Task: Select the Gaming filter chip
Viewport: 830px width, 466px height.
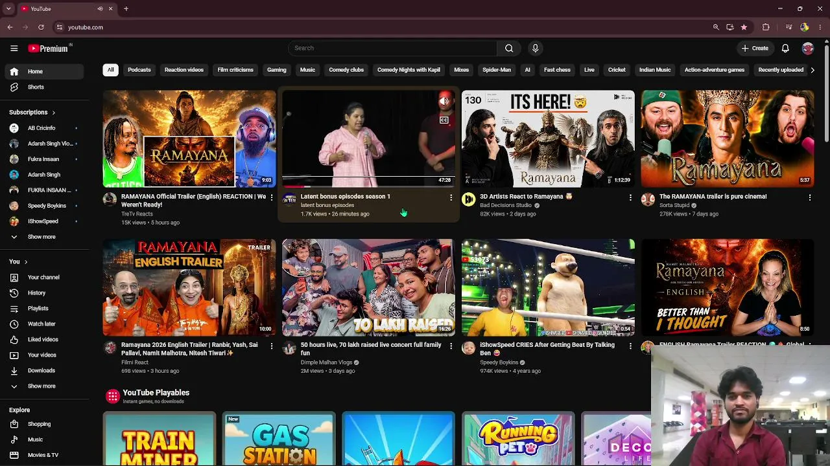Action: [x=277, y=70]
